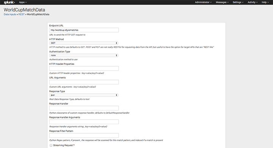Click the 'Response Handler arguments string' hint text
The height and width of the screenshot is (148, 273).
click(78, 126)
